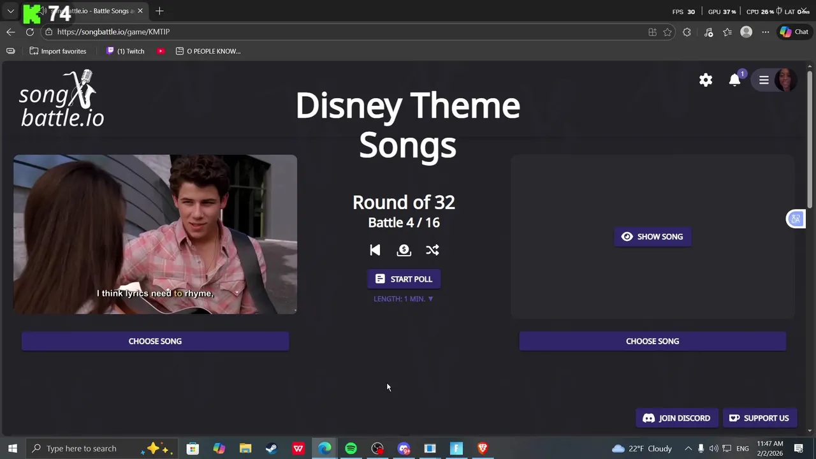Go back to the previous battle
The height and width of the screenshot is (459, 816).
(375, 250)
